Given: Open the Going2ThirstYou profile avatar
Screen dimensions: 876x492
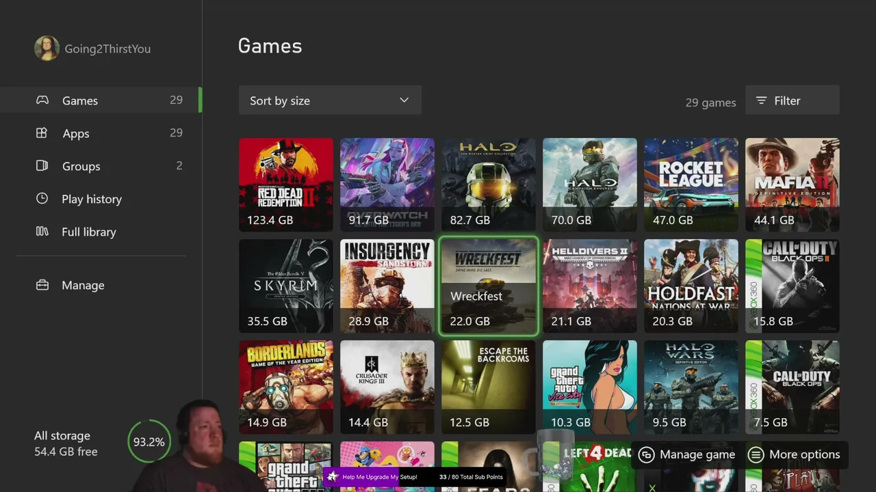Looking at the screenshot, I should click(x=47, y=49).
